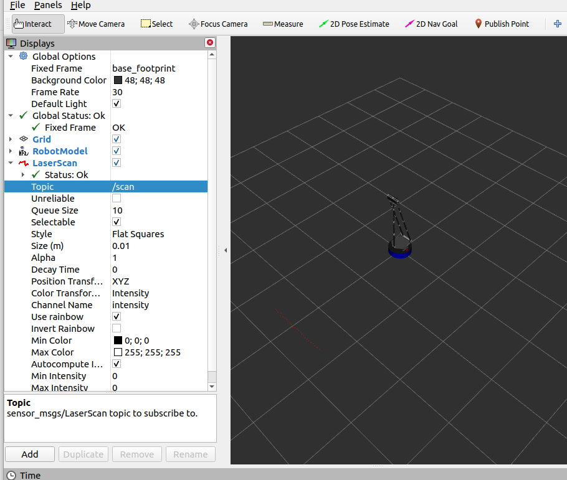Click the left panel collapse arrow handle
The width and height of the screenshot is (567, 480).
click(x=226, y=250)
